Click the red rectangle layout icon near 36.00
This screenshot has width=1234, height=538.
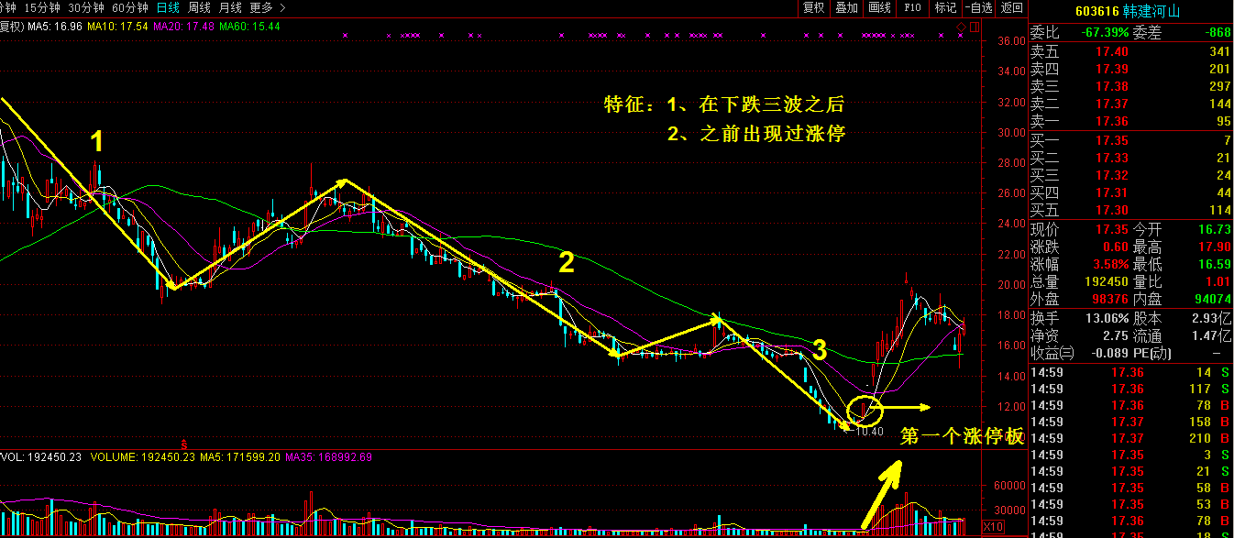coord(974,25)
